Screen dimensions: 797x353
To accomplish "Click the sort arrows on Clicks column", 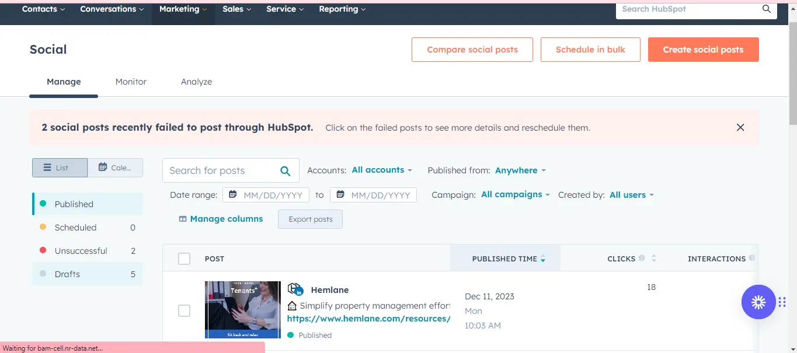I will pyautogui.click(x=653, y=258).
